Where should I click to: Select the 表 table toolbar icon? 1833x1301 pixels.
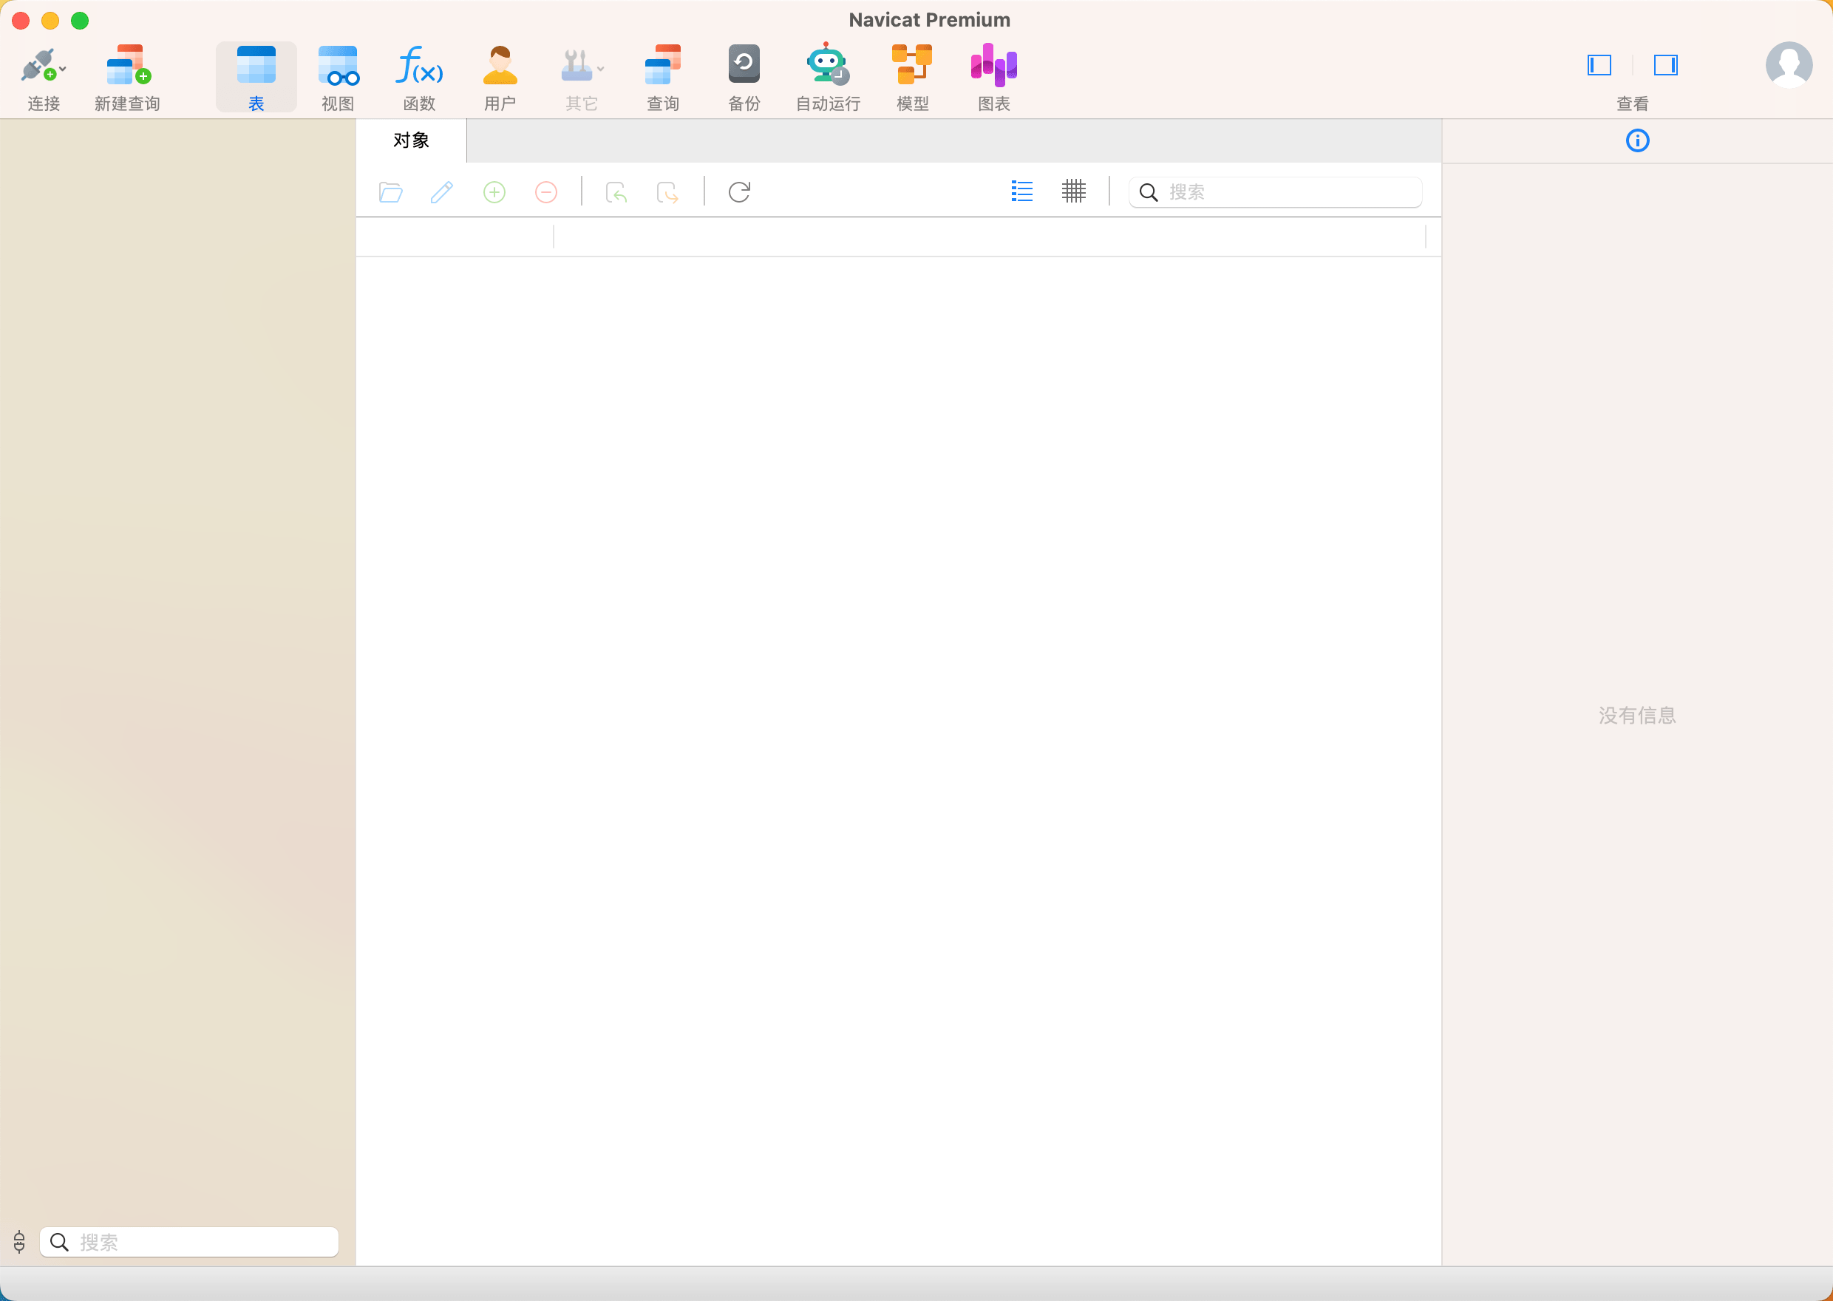(256, 65)
